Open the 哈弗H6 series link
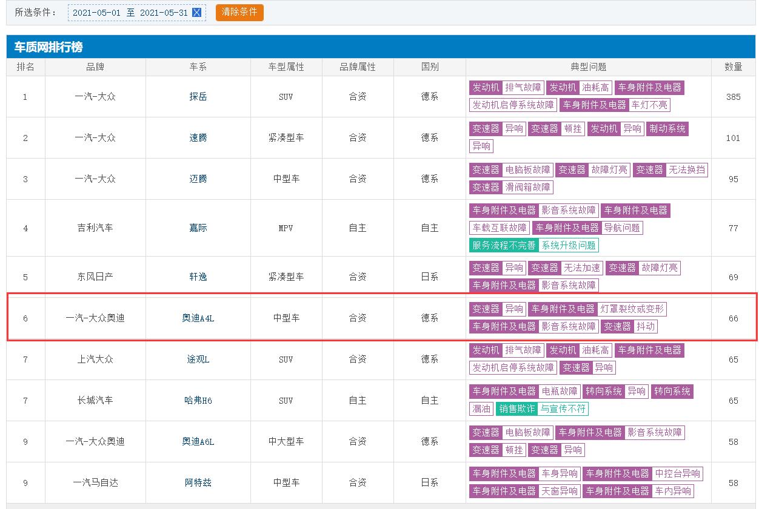 pyautogui.click(x=198, y=401)
